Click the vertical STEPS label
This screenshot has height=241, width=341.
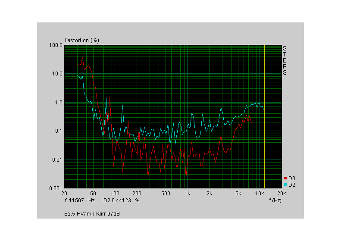285,60
